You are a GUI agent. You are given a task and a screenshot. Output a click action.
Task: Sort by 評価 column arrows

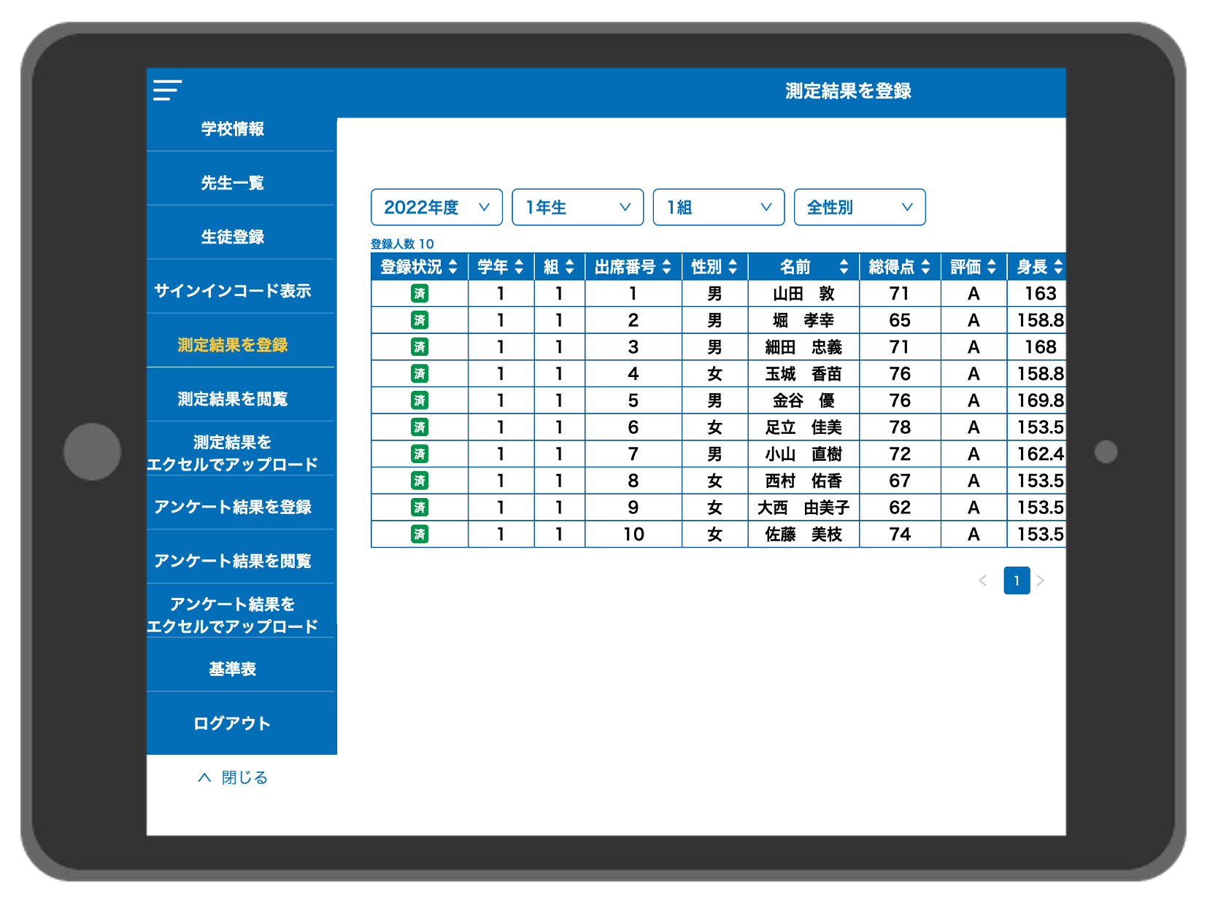(992, 267)
